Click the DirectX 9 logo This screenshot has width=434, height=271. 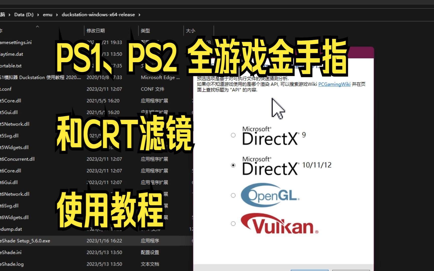(x=274, y=136)
